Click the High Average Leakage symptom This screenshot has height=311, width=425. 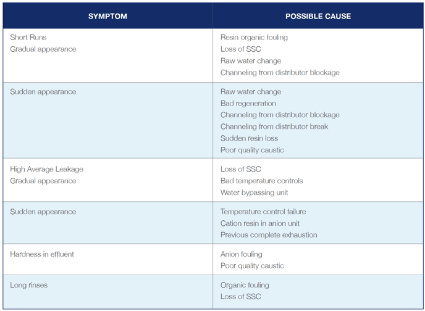pos(46,170)
